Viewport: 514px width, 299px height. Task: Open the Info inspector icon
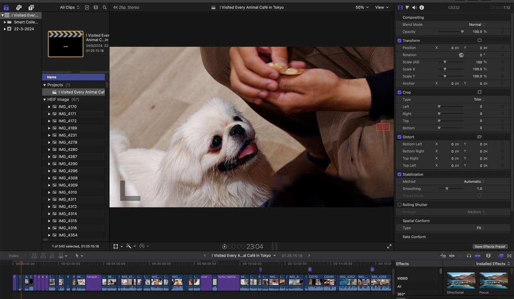[422, 7]
